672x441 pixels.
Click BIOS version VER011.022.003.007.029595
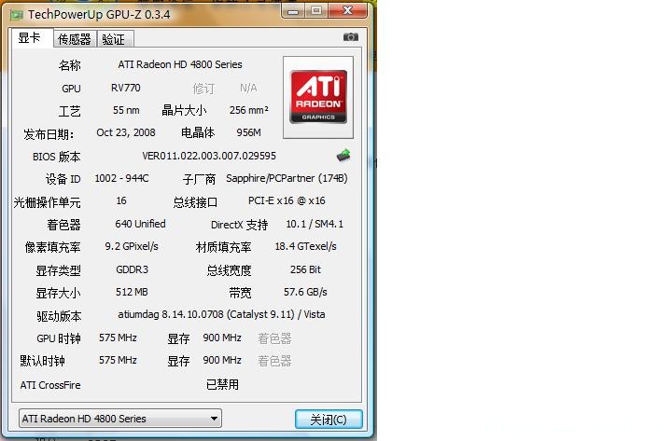coord(209,156)
